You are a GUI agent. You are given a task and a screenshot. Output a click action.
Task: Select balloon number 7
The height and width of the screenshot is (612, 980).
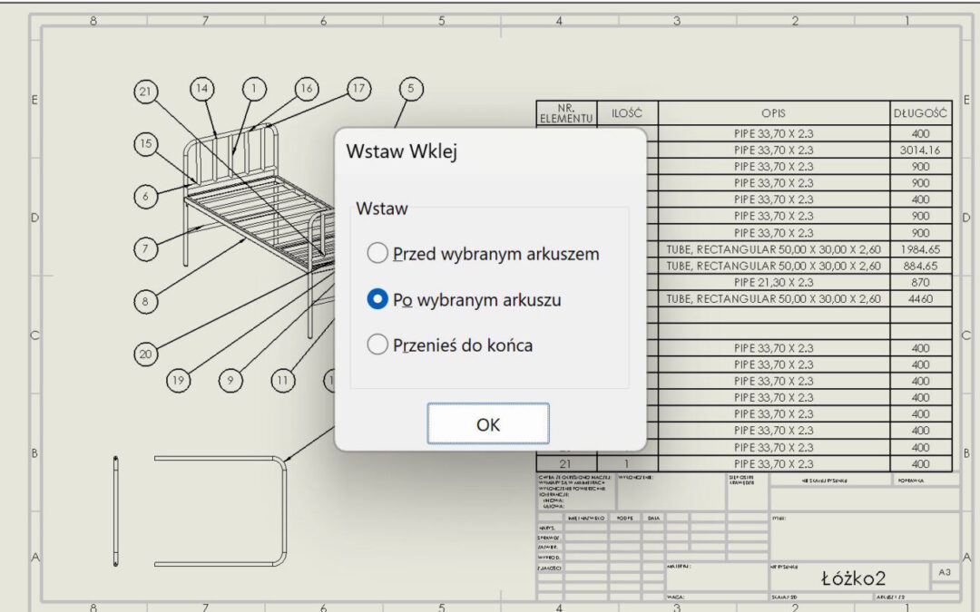(145, 248)
